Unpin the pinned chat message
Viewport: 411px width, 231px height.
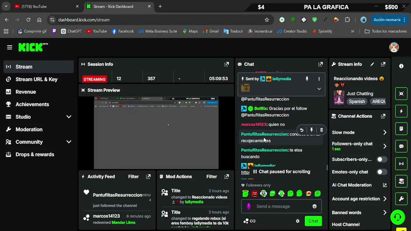click(x=307, y=79)
